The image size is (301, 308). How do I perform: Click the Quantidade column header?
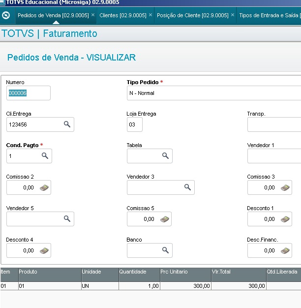pyautogui.click(x=139, y=275)
